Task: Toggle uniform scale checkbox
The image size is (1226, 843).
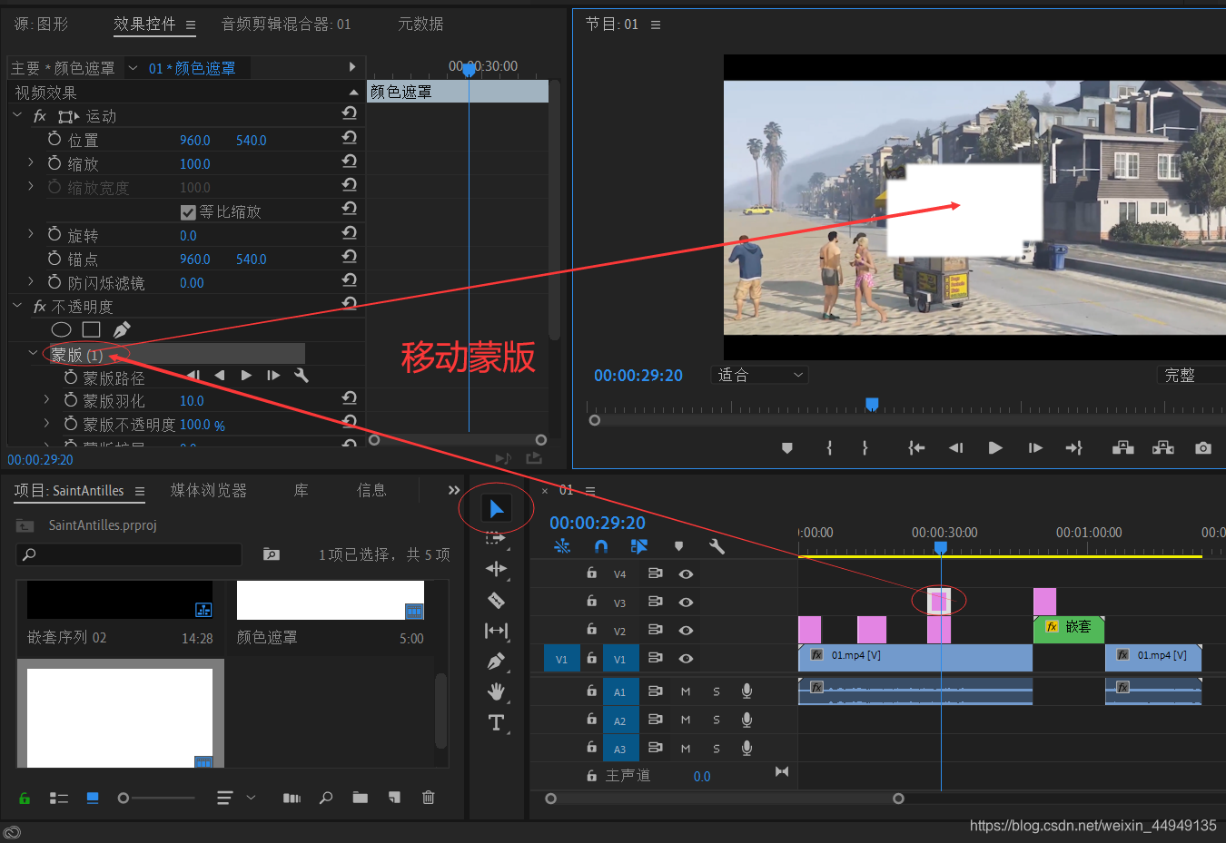Action: tap(188, 212)
